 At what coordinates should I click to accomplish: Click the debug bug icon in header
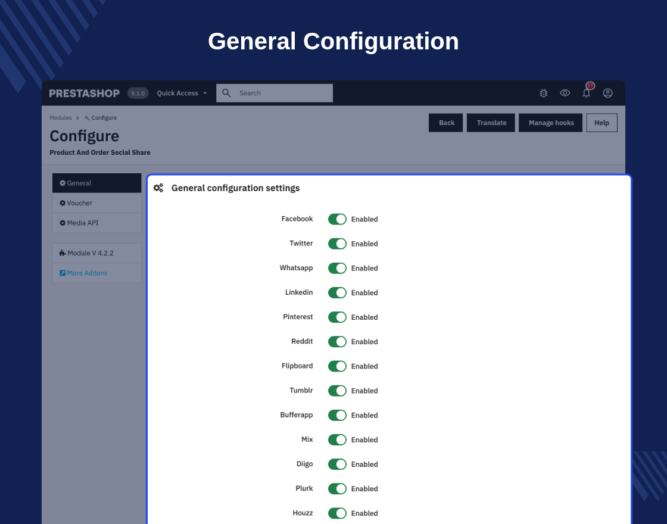point(543,93)
